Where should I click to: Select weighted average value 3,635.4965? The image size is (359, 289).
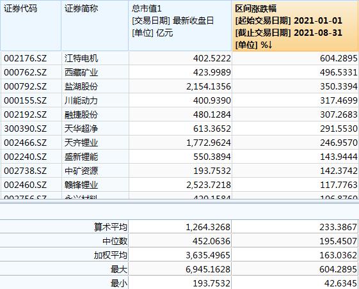coord(208,255)
